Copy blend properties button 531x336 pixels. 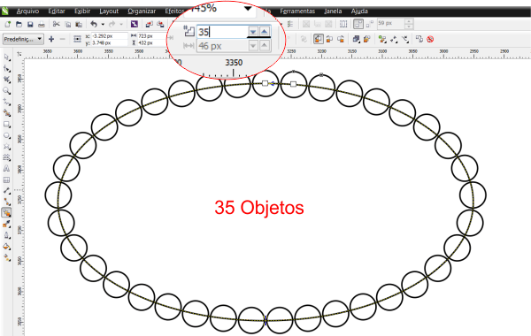click(x=419, y=39)
